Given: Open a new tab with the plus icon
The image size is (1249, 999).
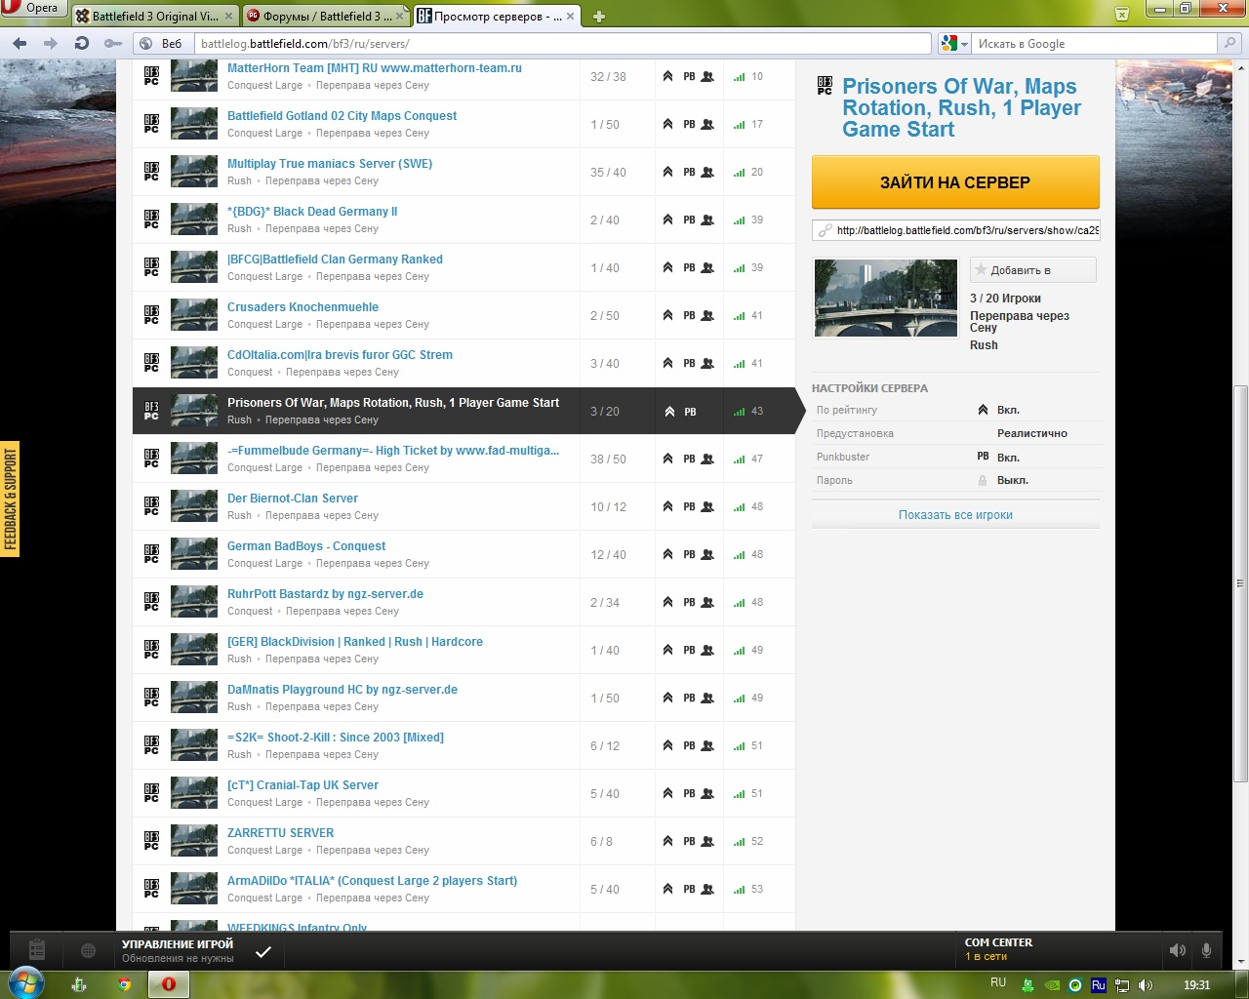Looking at the screenshot, I should point(599,16).
